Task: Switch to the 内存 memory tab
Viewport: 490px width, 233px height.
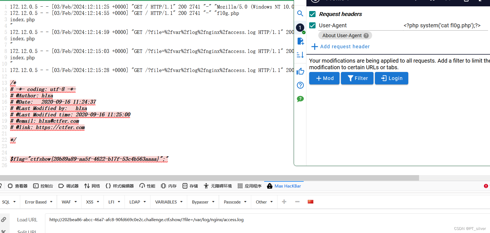Action: (169, 186)
